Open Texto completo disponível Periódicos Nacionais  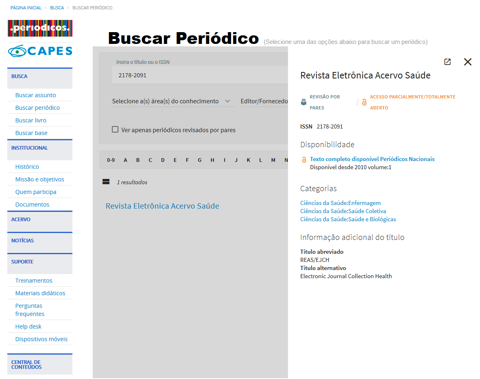click(372, 159)
